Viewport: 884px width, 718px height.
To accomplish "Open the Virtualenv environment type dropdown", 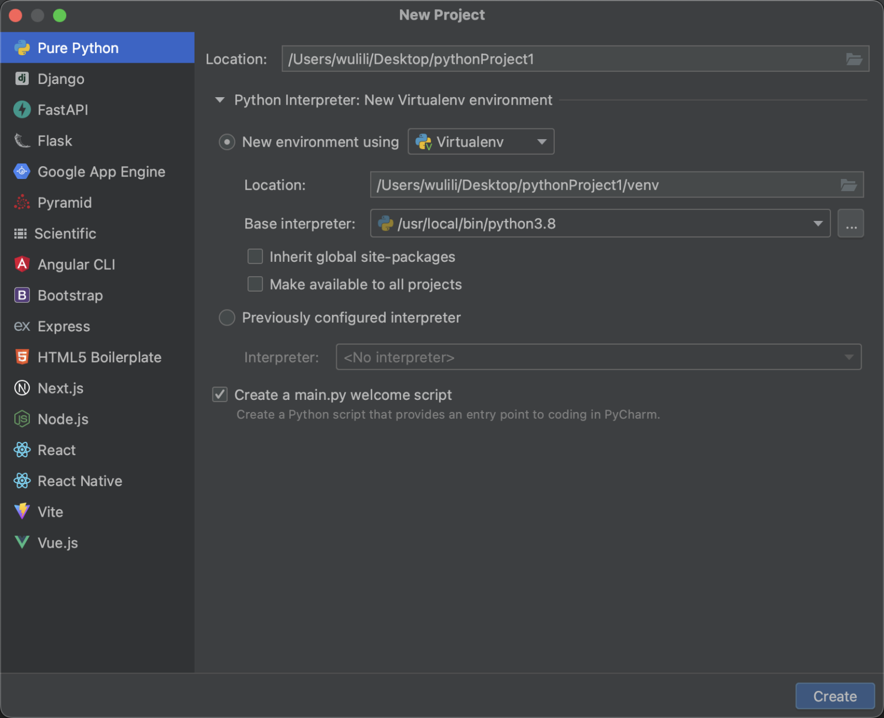I will tap(481, 142).
